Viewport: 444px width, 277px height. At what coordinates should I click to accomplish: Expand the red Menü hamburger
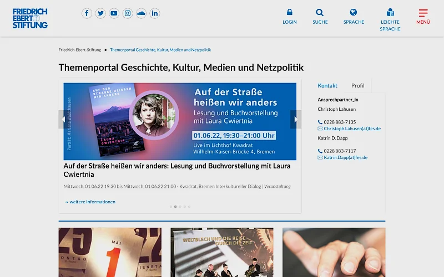pos(423,13)
